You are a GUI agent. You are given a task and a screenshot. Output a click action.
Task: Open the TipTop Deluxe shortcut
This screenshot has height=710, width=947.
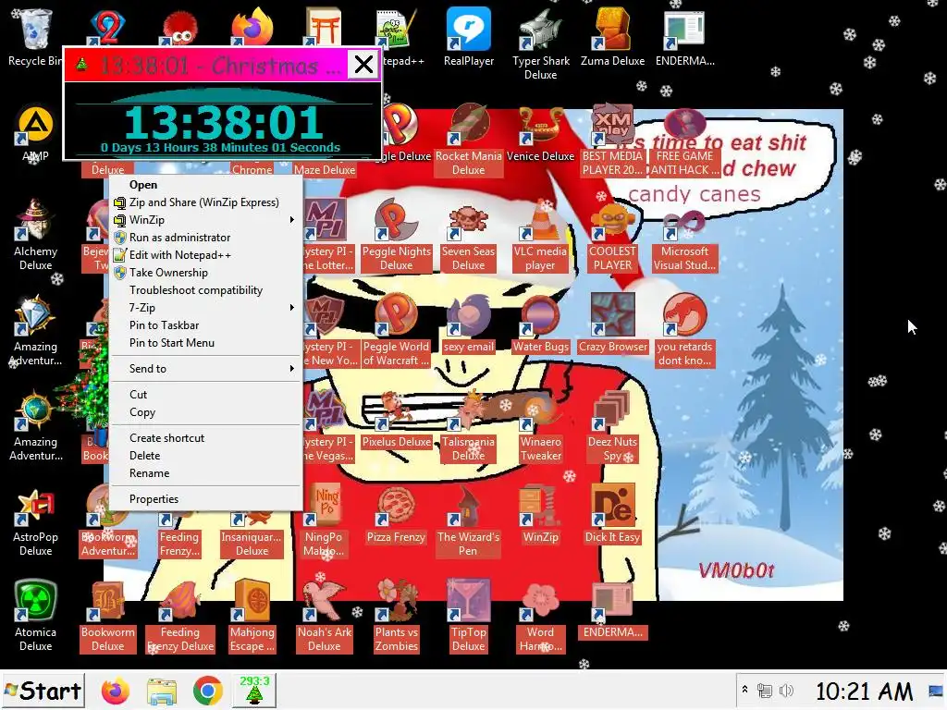[x=468, y=617]
